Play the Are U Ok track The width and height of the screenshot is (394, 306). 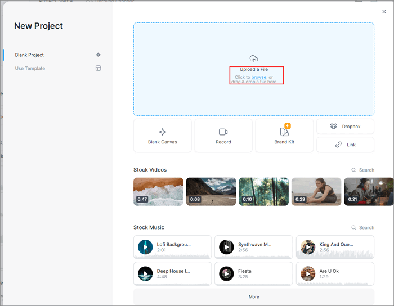click(308, 273)
